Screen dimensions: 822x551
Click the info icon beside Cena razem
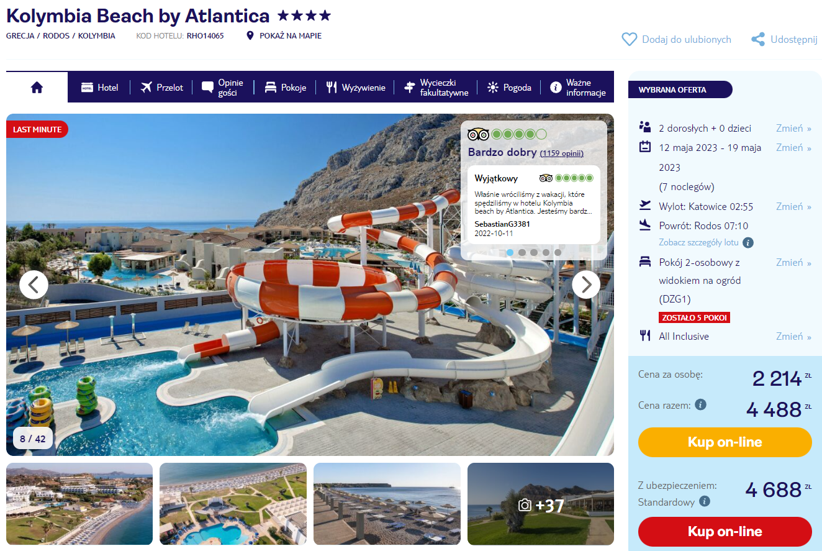pyautogui.click(x=701, y=405)
